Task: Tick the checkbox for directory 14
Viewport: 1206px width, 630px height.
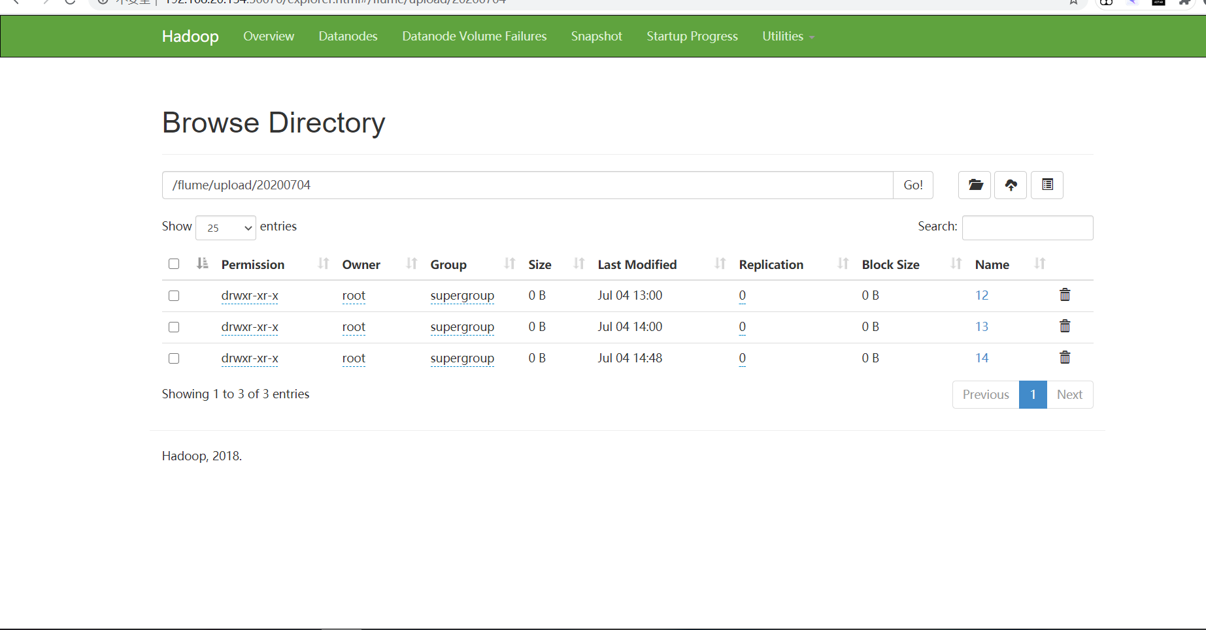Action: coord(173,358)
